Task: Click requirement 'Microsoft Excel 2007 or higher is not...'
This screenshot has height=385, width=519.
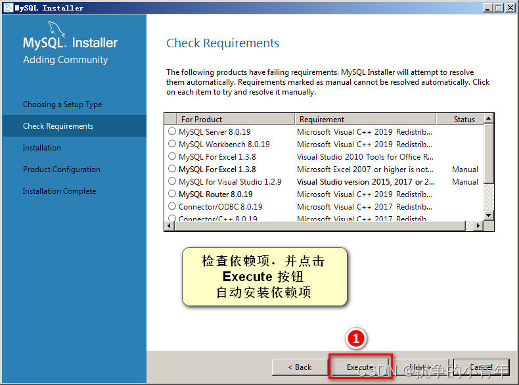Action: pyautogui.click(x=365, y=170)
